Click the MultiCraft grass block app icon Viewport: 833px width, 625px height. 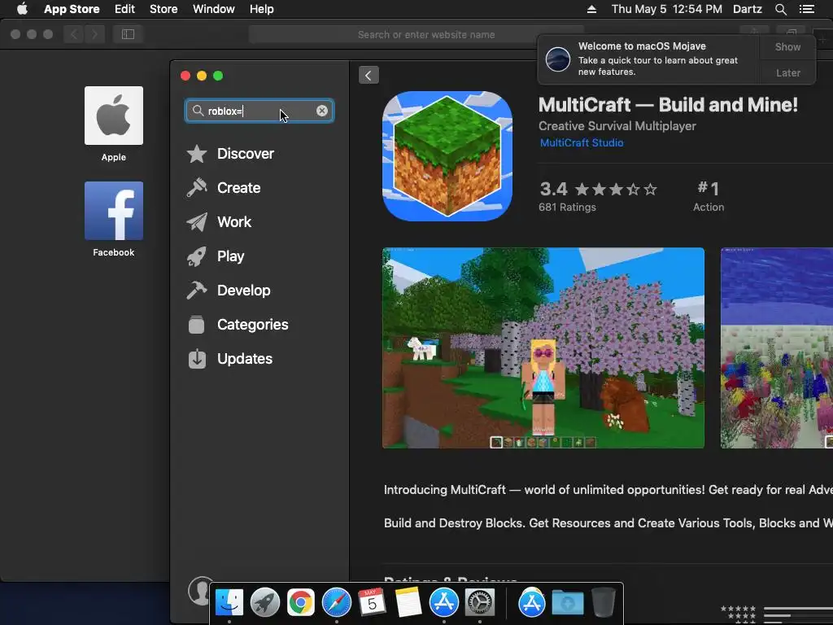pyautogui.click(x=447, y=156)
